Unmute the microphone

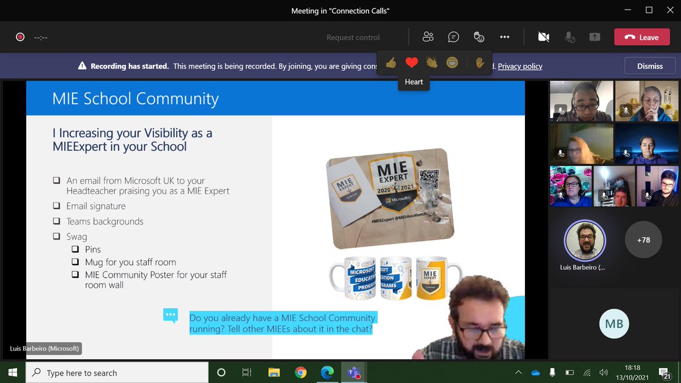[569, 37]
